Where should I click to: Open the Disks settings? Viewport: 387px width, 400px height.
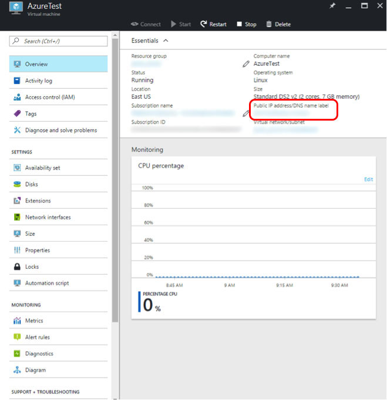(58, 184)
